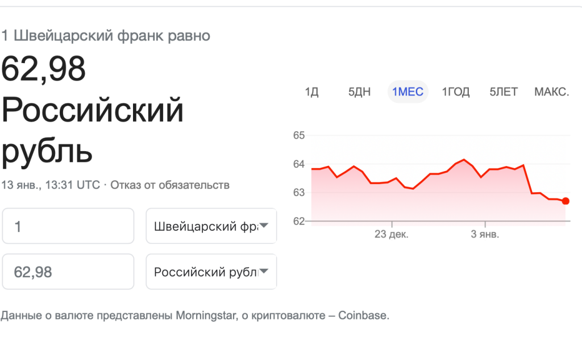Open the Отказ от обязательств link
The width and height of the screenshot is (582, 337).
pos(170,185)
